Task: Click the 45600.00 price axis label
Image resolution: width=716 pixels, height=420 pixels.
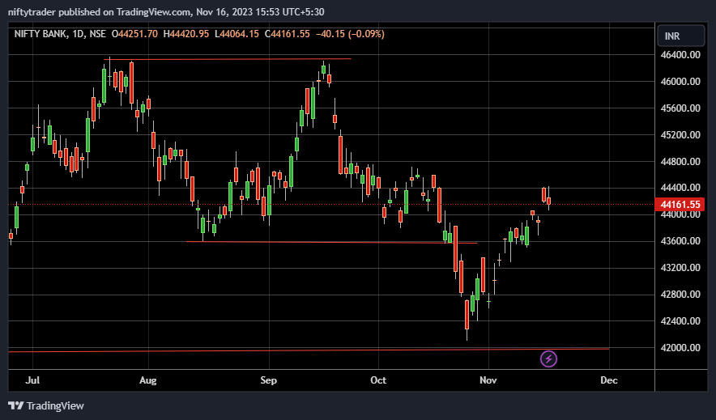Action: pyautogui.click(x=680, y=108)
